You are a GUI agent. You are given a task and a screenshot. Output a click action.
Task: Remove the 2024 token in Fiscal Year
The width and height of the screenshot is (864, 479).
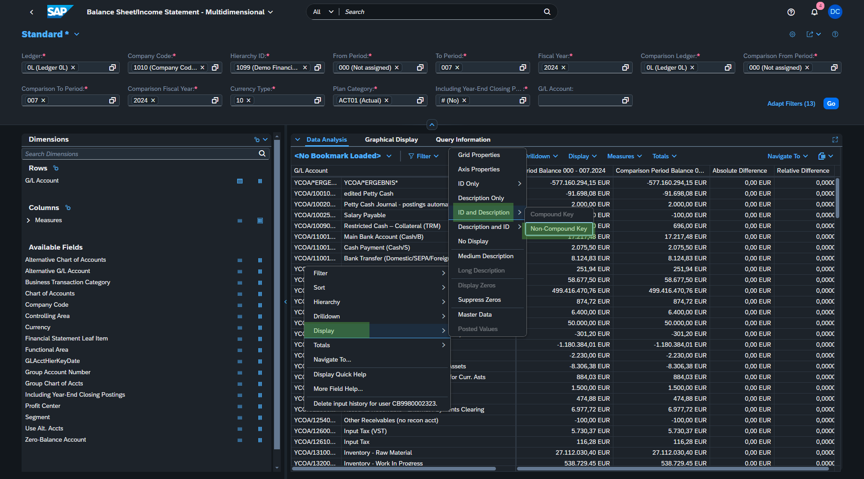(x=563, y=67)
